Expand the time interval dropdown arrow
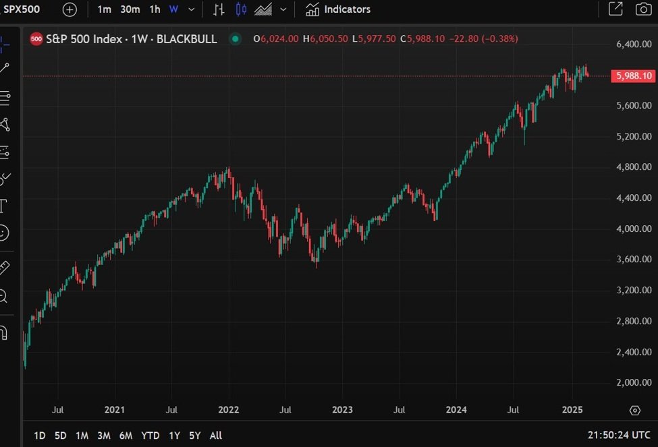This screenshot has width=658, height=447. click(x=192, y=9)
